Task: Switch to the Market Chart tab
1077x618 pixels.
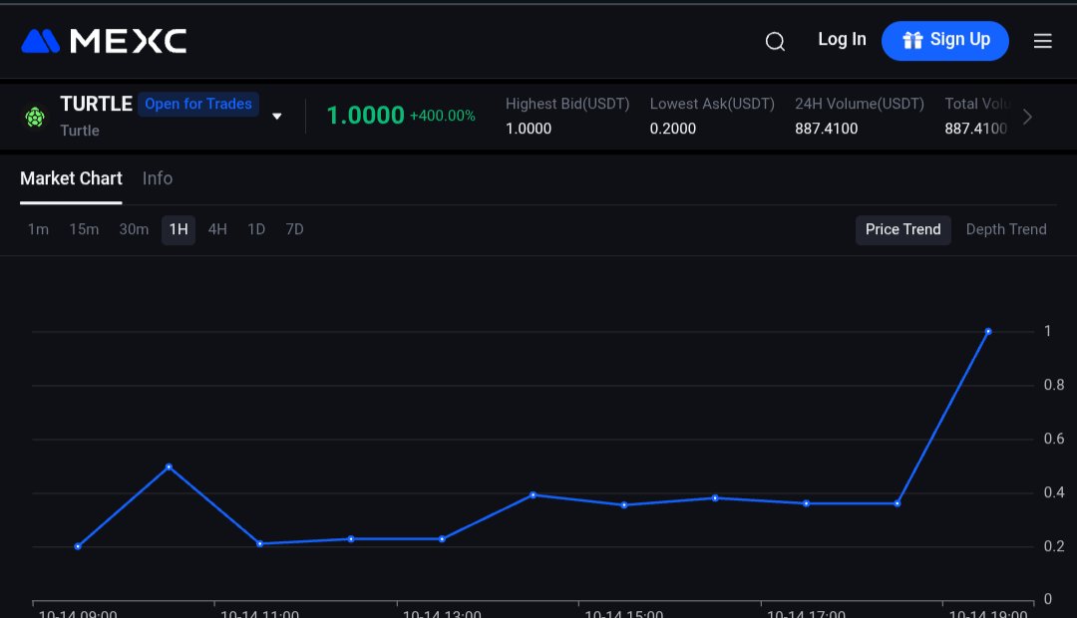Action: click(71, 178)
